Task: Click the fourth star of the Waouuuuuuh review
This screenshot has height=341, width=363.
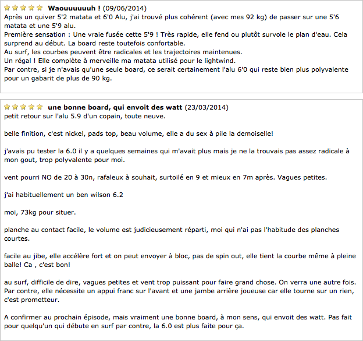Action: [31, 8]
